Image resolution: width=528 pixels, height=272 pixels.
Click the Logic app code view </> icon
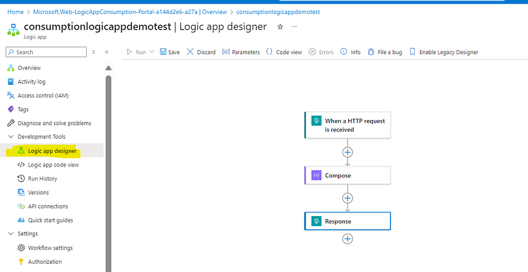coord(21,165)
